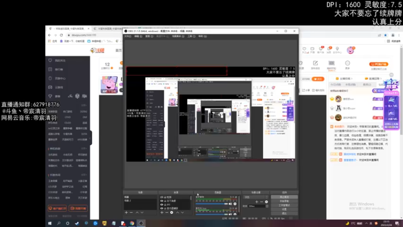The height and width of the screenshot is (227, 403).
Task: Open OBS from the taskbar
Action: [x=141, y=223]
